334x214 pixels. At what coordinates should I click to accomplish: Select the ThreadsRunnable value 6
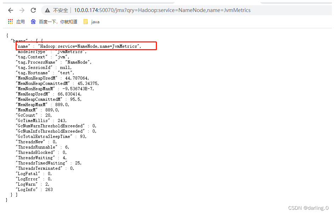(x=67, y=147)
